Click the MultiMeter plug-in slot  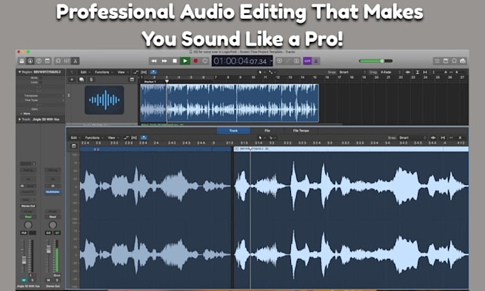point(53,192)
